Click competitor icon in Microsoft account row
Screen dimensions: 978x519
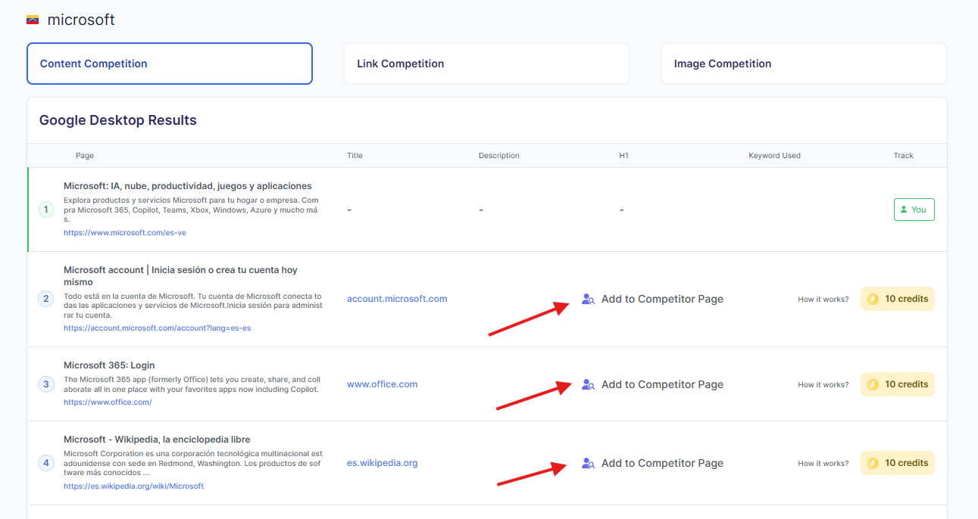click(x=588, y=299)
